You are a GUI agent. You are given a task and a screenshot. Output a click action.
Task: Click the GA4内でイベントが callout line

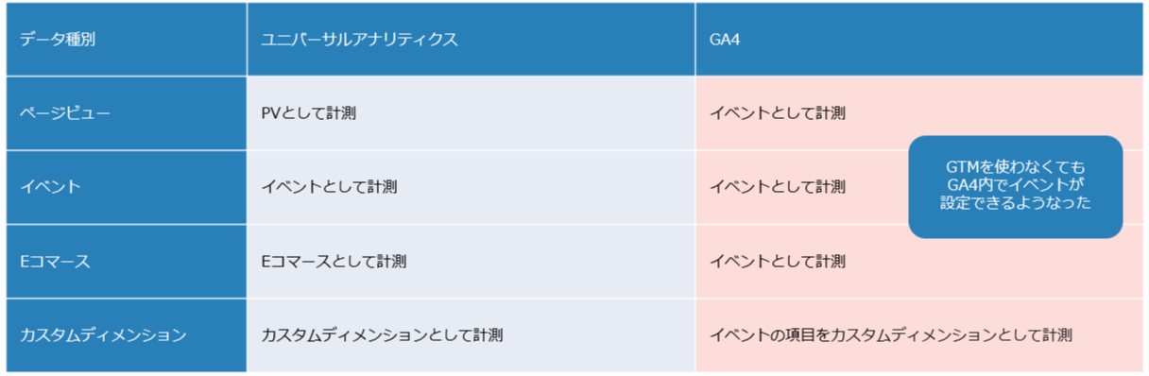(x=1016, y=185)
